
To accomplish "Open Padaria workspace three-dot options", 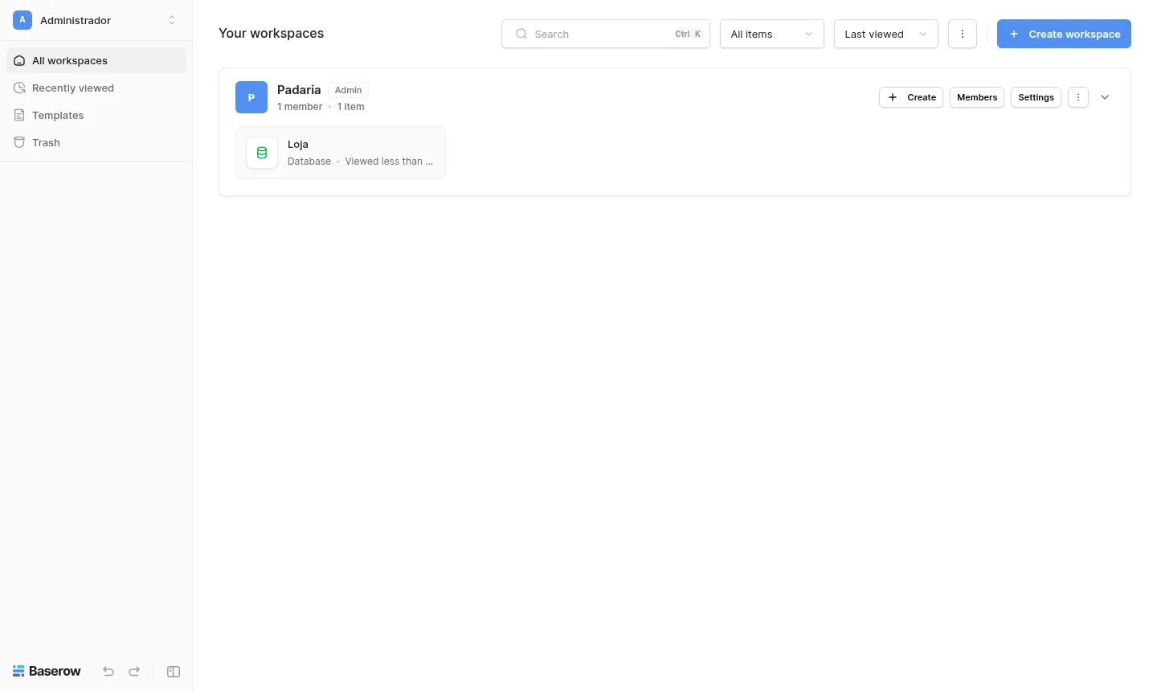I will pyautogui.click(x=1078, y=97).
